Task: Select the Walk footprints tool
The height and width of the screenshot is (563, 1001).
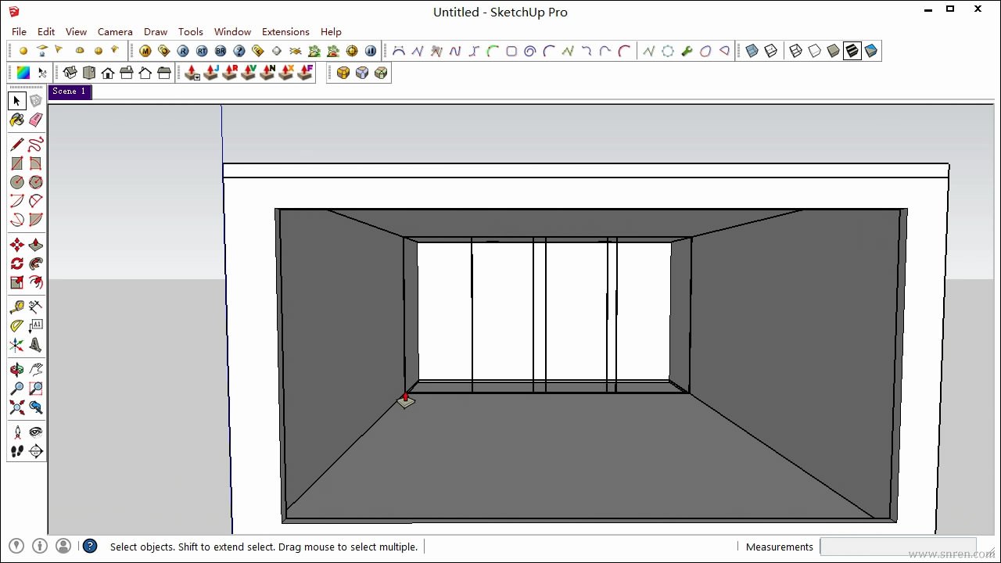Action: pos(16,451)
